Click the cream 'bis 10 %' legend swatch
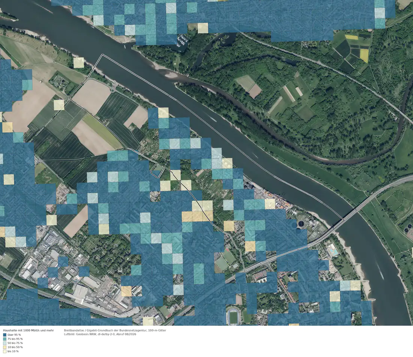This screenshot has height=357, width=413. tap(5, 351)
